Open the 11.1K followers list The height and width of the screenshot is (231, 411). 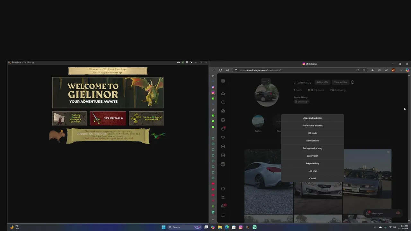(316, 90)
